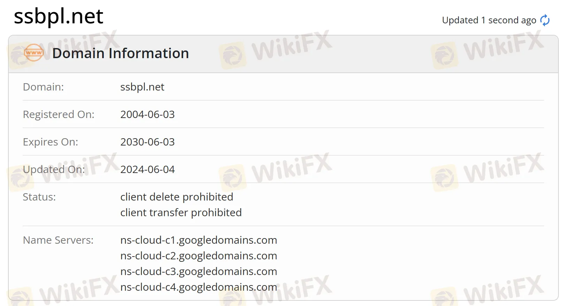Select the Domain value ssbpl.net in the table
The width and height of the screenshot is (563, 306).
(142, 87)
